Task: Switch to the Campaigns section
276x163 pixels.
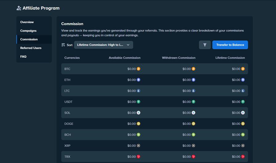Action: click(x=28, y=31)
